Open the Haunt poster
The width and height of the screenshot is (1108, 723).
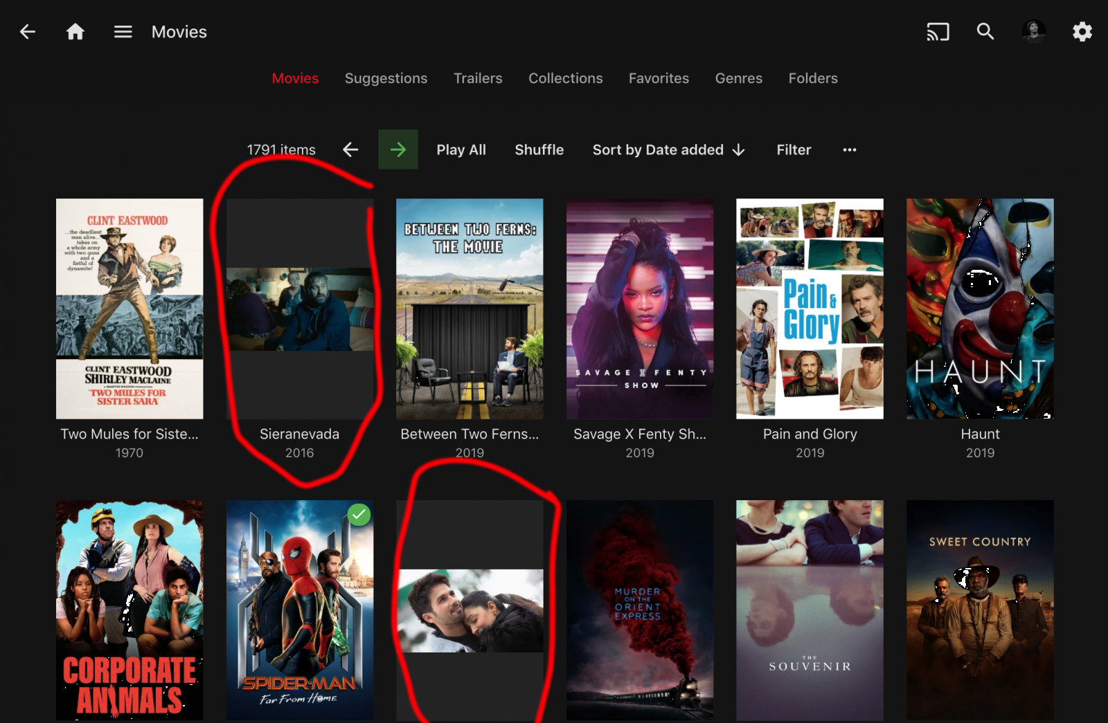tap(980, 309)
